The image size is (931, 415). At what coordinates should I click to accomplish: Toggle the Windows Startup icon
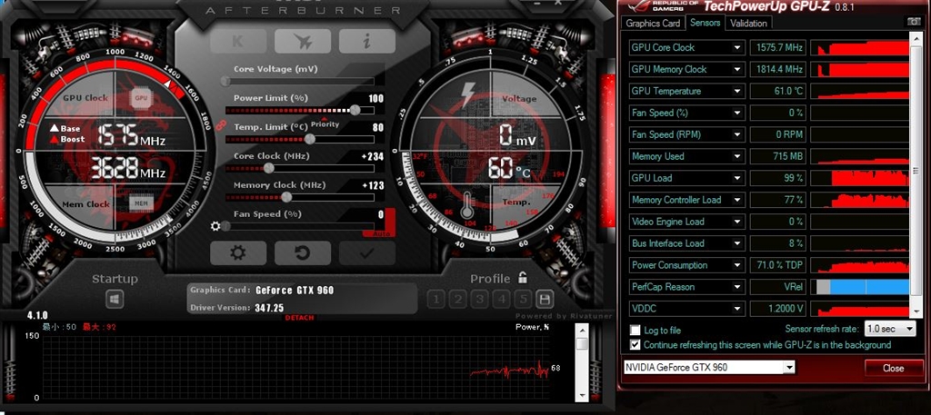pyautogui.click(x=114, y=298)
